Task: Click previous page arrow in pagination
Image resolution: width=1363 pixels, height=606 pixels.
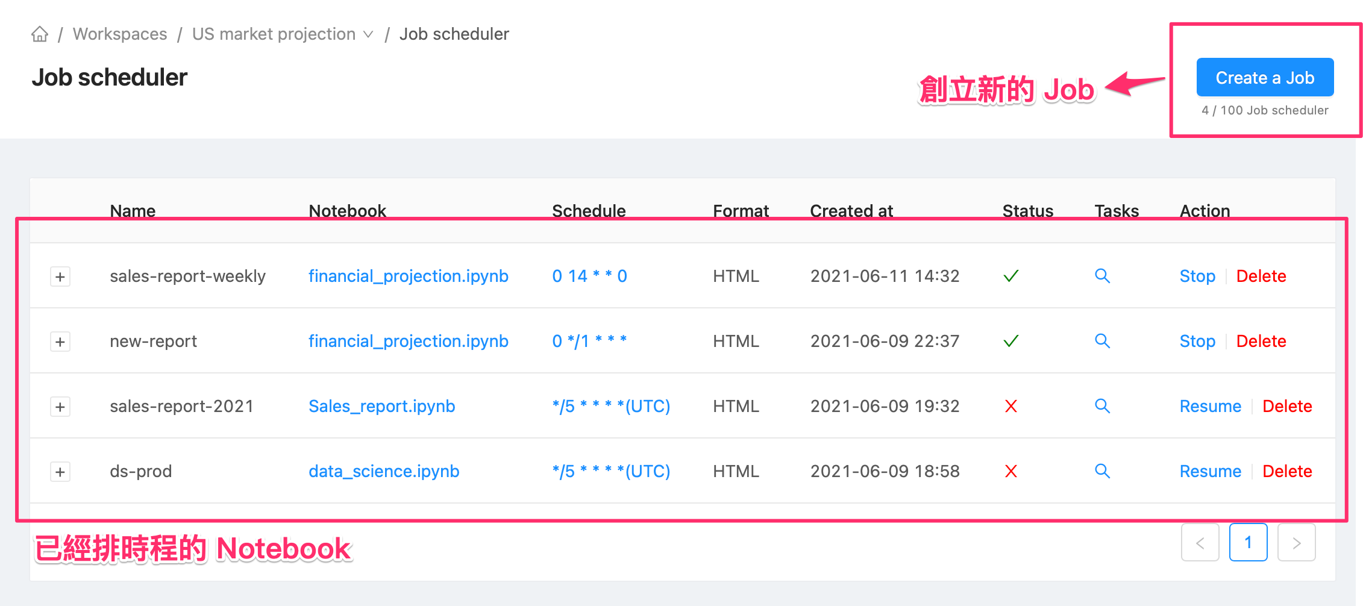Action: [x=1200, y=542]
